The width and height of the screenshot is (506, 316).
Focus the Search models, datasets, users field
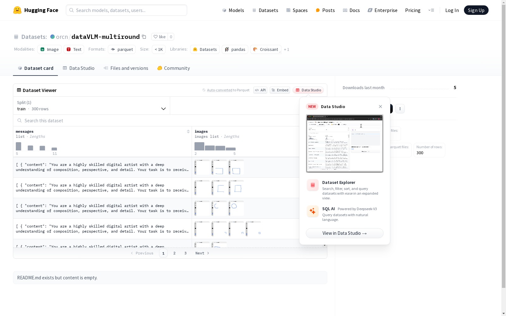126,10
